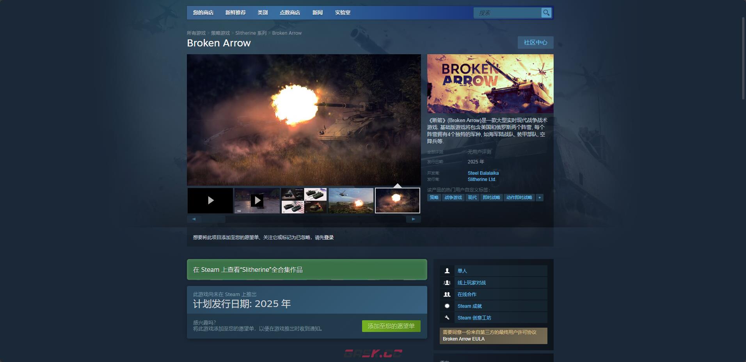746x362 pixels.
Task: Open the 类别 menu
Action: [263, 12]
